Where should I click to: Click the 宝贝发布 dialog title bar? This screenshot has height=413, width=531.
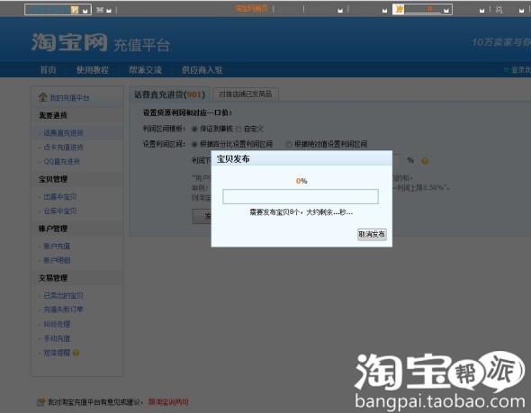pyautogui.click(x=301, y=158)
